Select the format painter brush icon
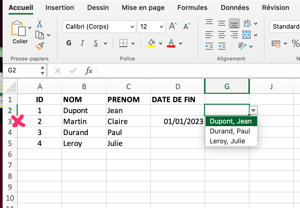The height and width of the screenshot is (208, 300). click(x=40, y=46)
